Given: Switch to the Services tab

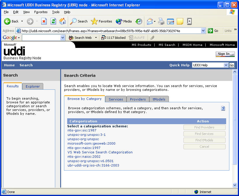Looking at the screenshot, I should pos(116,99).
